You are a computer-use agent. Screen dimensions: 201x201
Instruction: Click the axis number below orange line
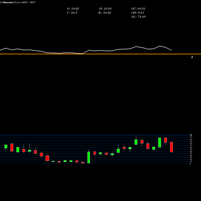point(192,57)
